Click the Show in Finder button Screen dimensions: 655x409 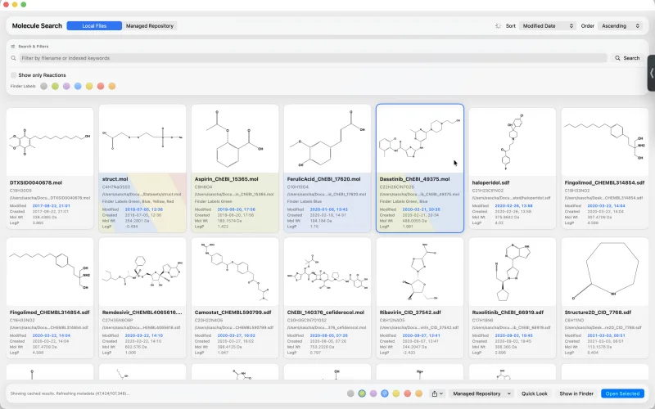[576, 393]
